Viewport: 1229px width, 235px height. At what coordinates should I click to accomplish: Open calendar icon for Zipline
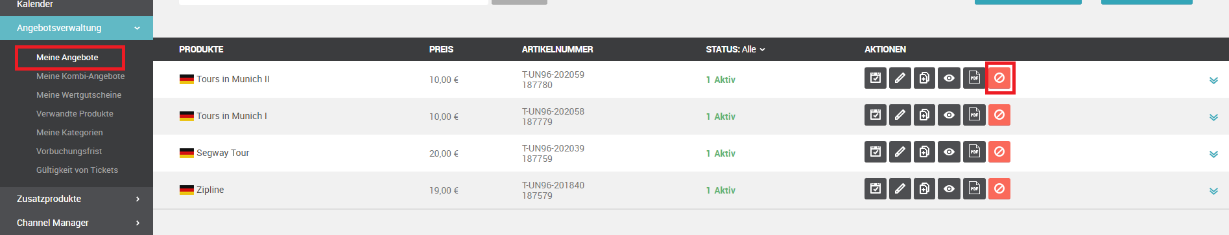pyautogui.click(x=876, y=189)
